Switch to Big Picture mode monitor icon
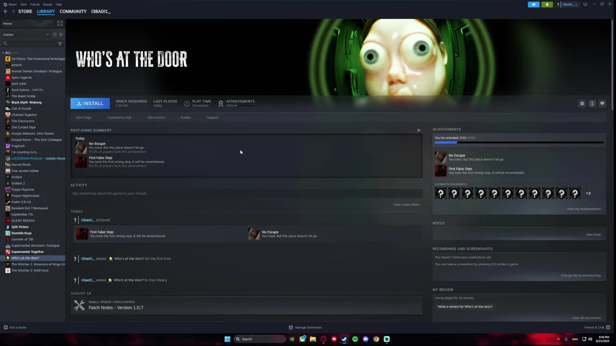Viewport: 616px width, 346px height. coord(585,4)
